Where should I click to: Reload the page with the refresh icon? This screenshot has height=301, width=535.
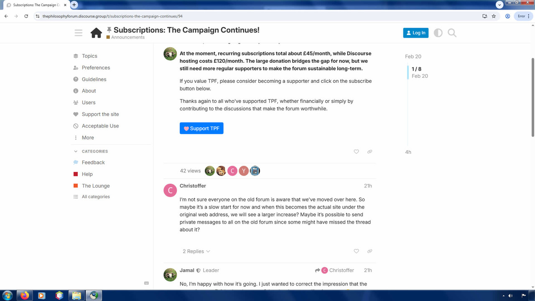click(26, 16)
